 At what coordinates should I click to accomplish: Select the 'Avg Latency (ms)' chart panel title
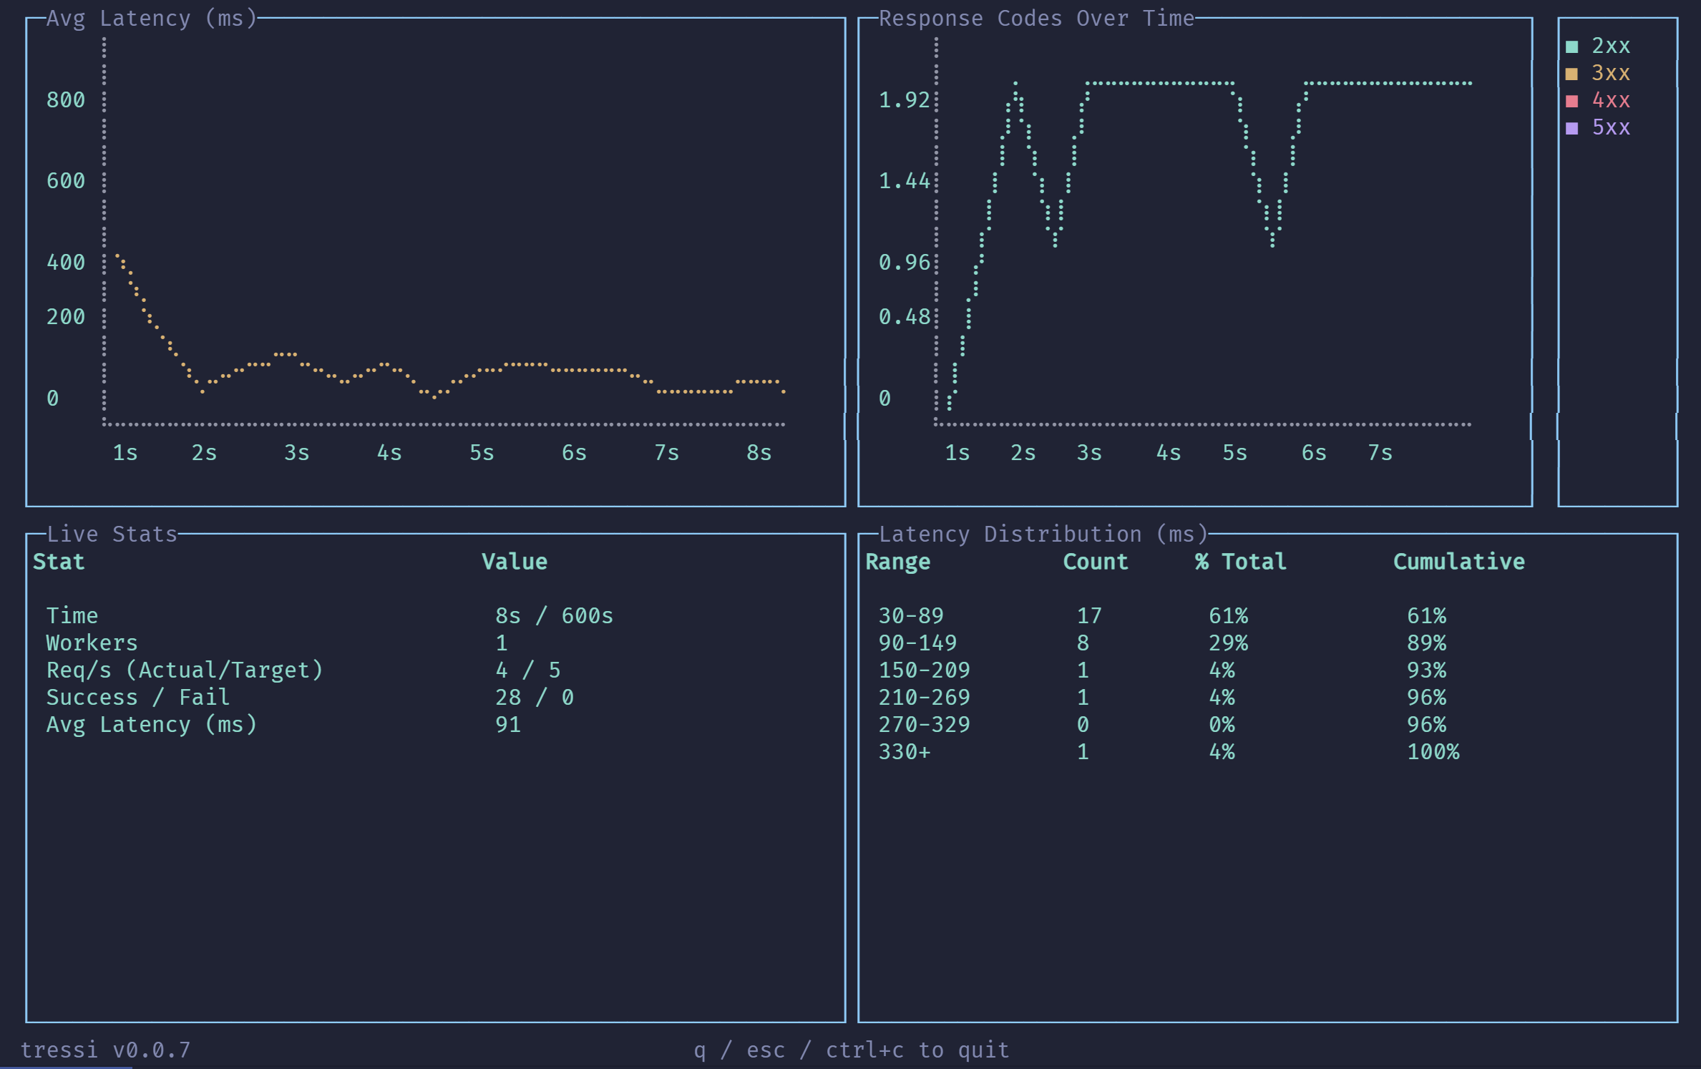[x=152, y=19]
